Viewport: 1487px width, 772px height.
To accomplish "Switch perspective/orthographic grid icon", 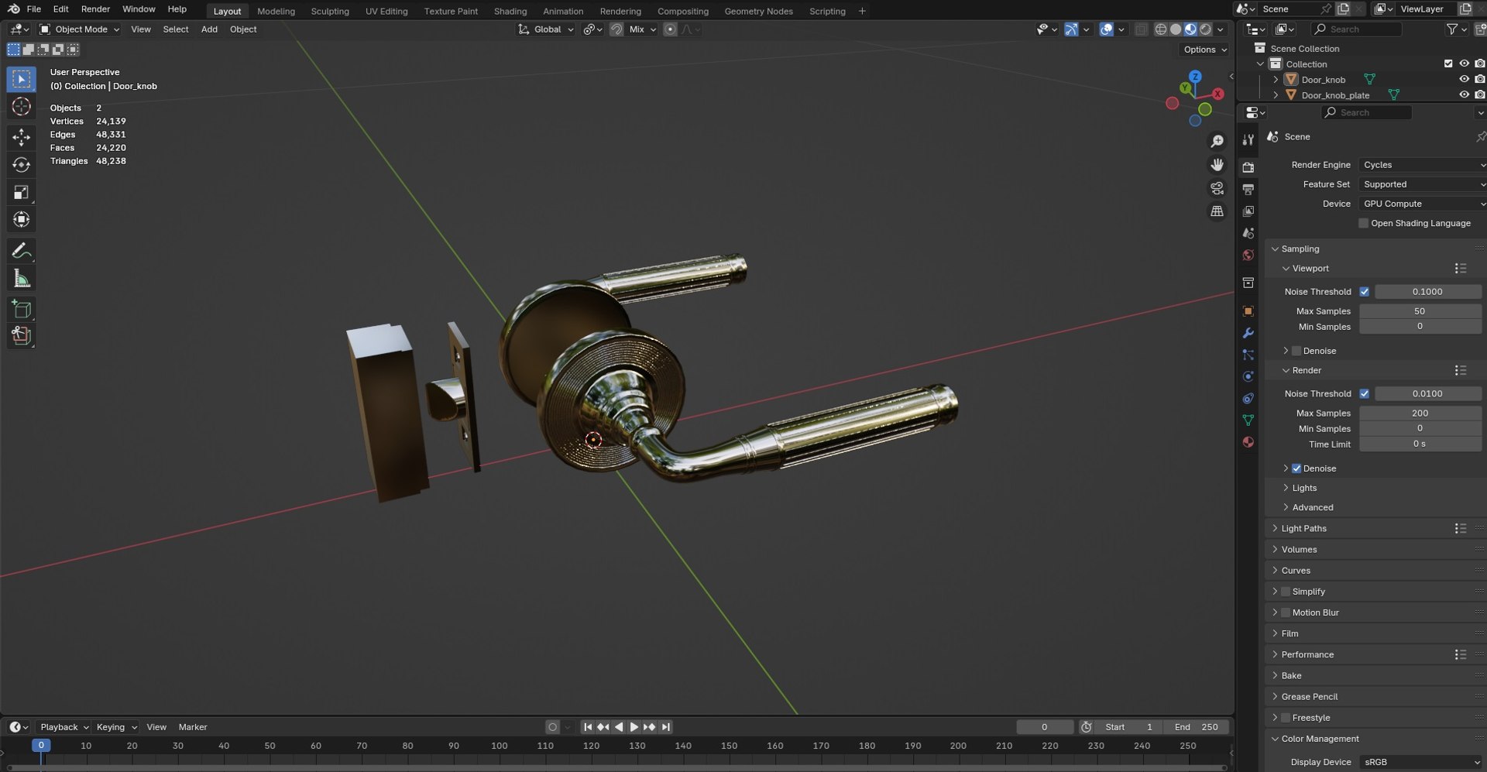I will point(1217,211).
